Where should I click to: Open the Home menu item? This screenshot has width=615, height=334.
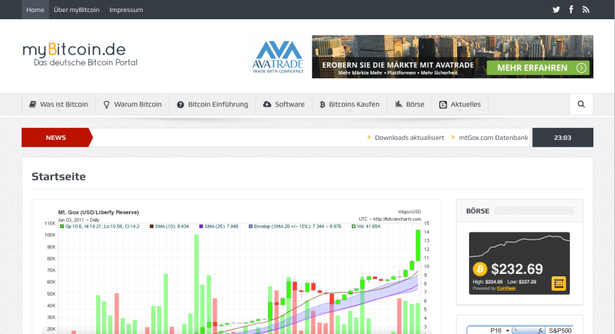(35, 10)
